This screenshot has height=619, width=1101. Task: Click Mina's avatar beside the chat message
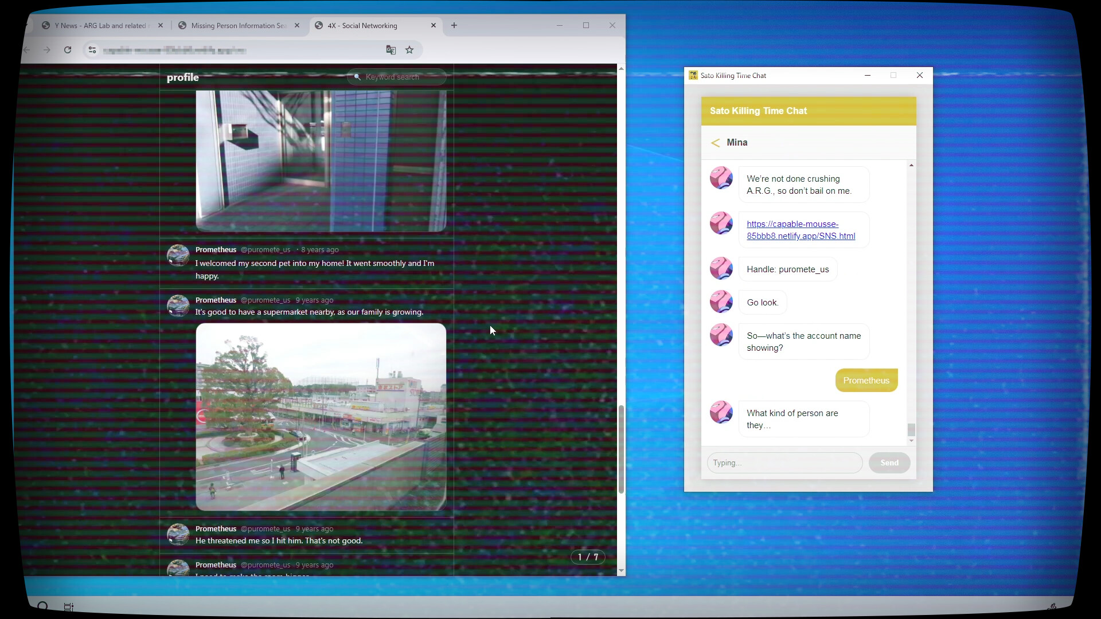point(721,178)
